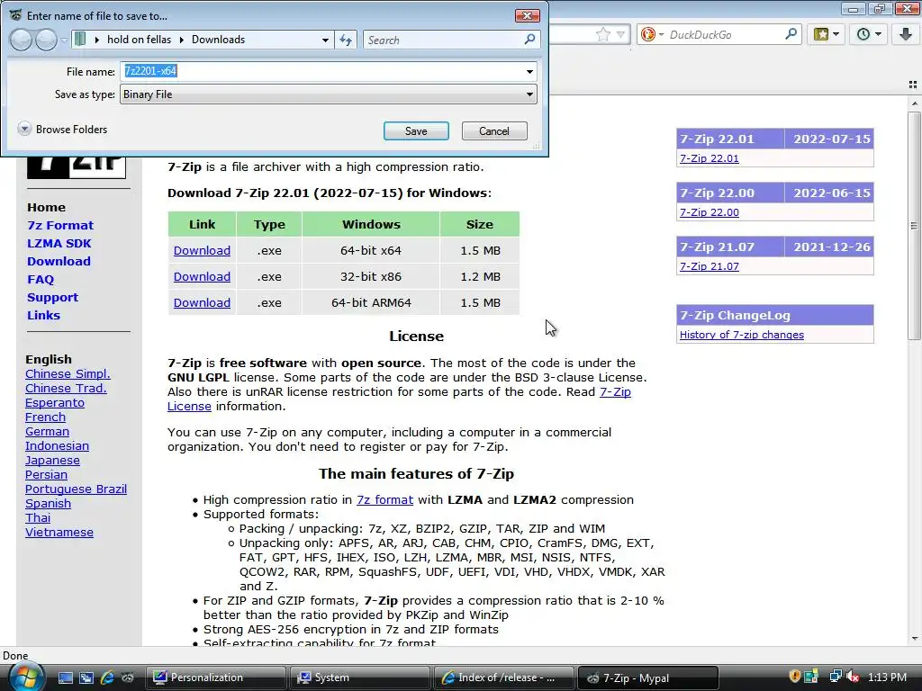Switch to Index of /release taskbar window
The image size is (922, 691).
click(504, 678)
